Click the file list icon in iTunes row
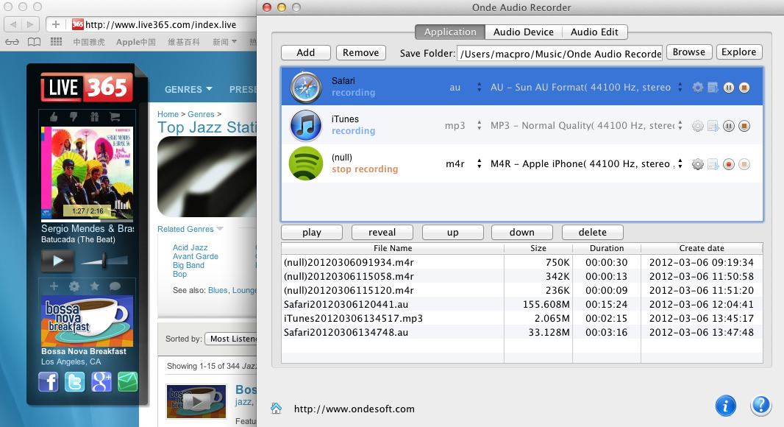The height and width of the screenshot is (427, 784). pyautogui.click(x=713, y=126)
